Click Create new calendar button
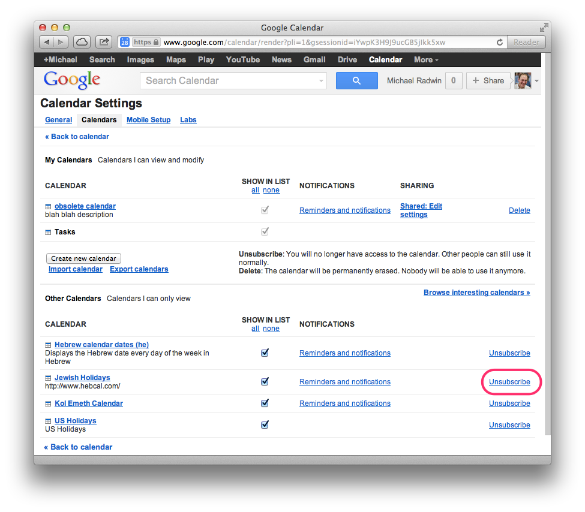The width and height of the screenshot is (585, 512). point(83,258)
